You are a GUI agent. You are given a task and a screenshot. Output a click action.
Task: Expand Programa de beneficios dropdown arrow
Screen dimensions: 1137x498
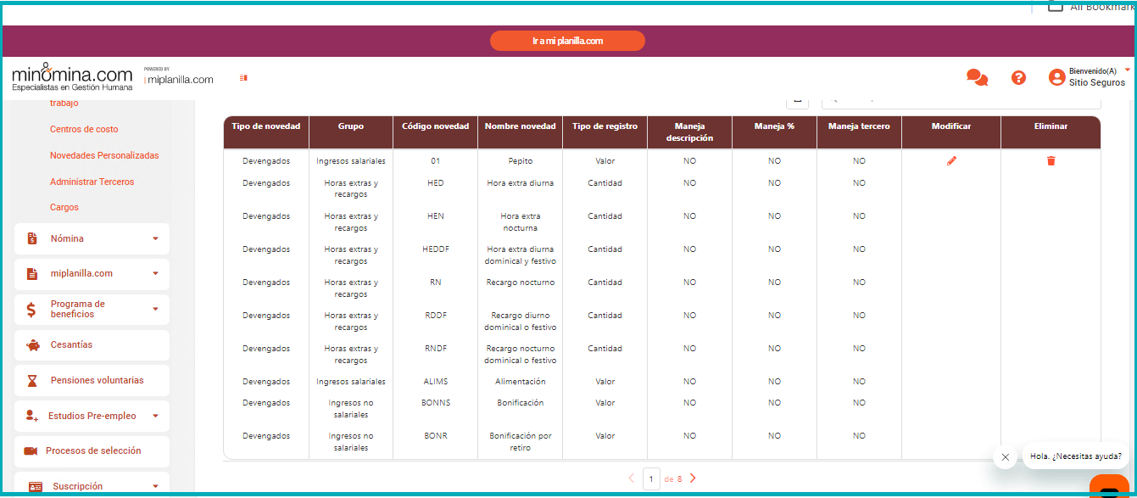pos(155,310)
